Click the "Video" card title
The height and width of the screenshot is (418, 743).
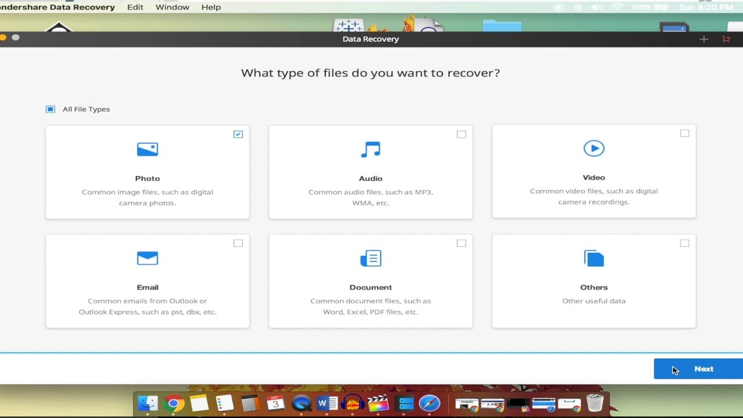[594, 177]
